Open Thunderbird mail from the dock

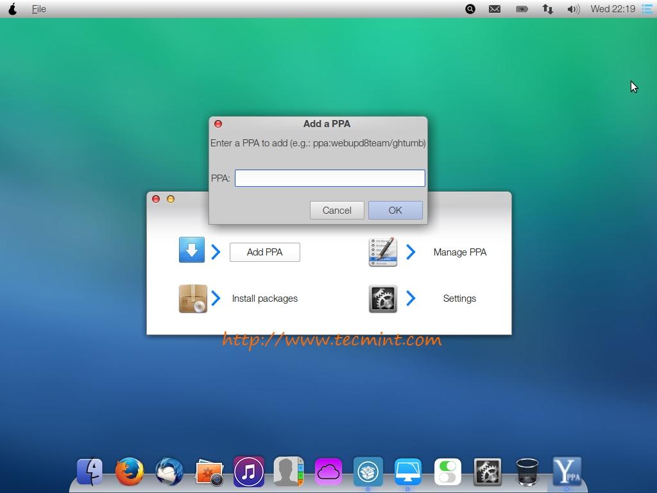(169, 472)
